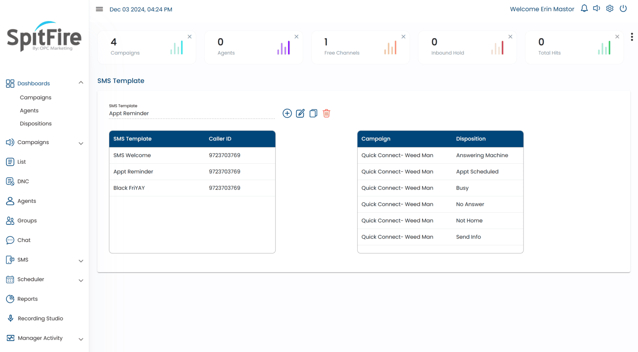Open the hamburger menu icon

(x=99, y=9)
